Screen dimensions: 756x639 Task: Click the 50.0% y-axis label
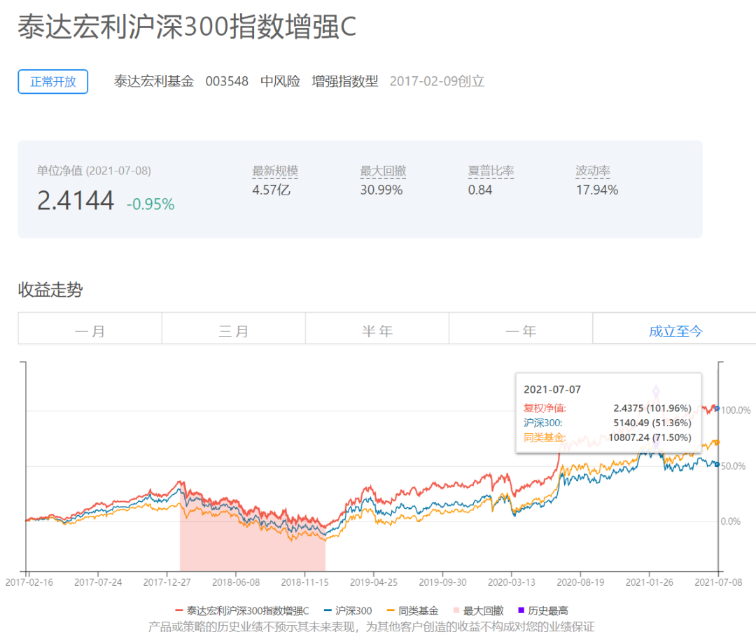tap(734, 466)
